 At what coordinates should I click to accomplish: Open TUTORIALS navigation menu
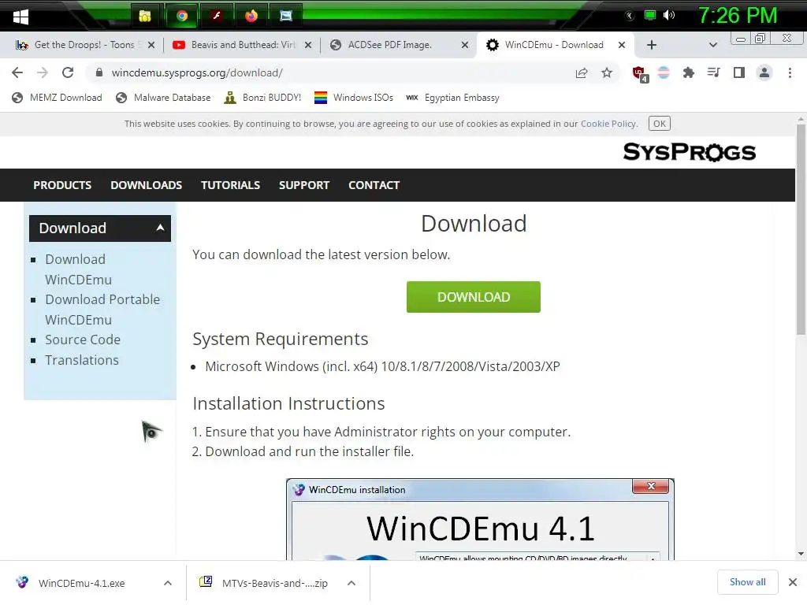click(x=231, y=185)
